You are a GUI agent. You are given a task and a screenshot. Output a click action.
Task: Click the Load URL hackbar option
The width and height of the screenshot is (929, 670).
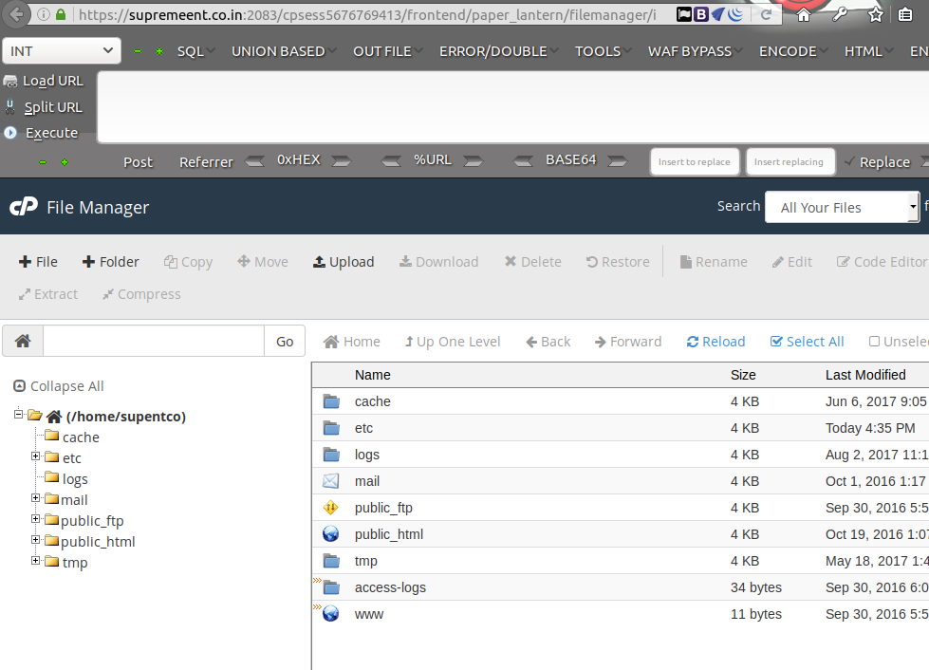pos(44,81)
